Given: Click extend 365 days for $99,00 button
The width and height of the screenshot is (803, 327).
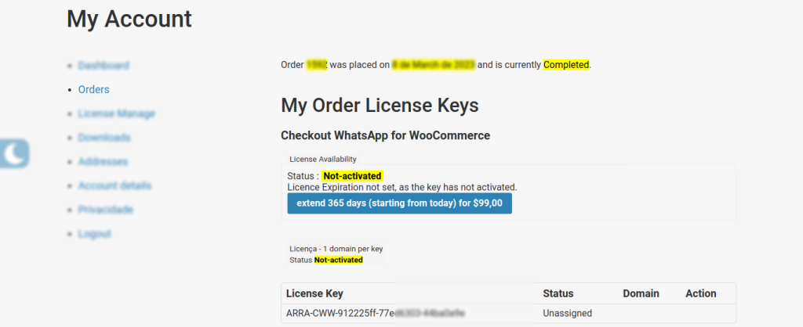Looking at the screenshot, I should [399, 203].
